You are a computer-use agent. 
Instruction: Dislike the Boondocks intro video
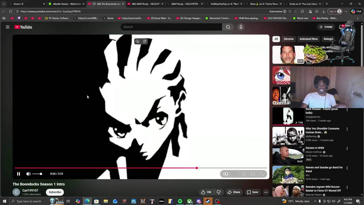219,192
